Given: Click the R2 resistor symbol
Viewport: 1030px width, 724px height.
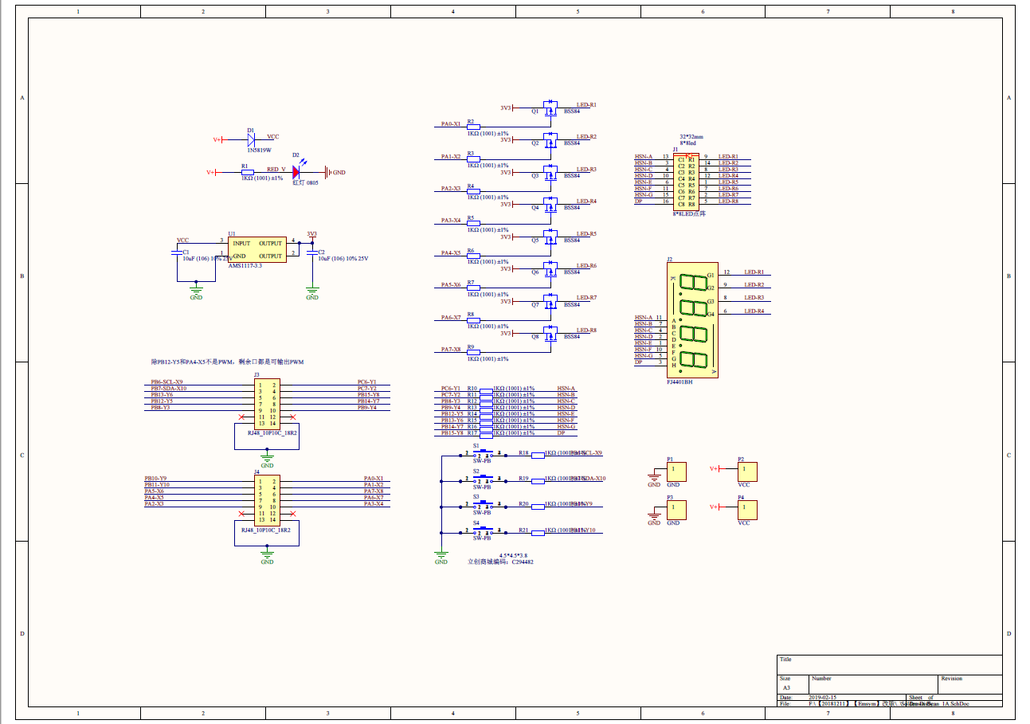Looking at the screenshot, I should tap(474, 128).
